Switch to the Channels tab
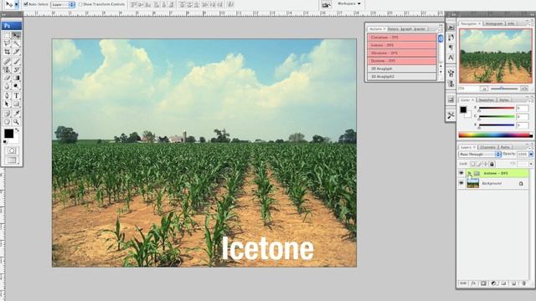 (487, 147)
